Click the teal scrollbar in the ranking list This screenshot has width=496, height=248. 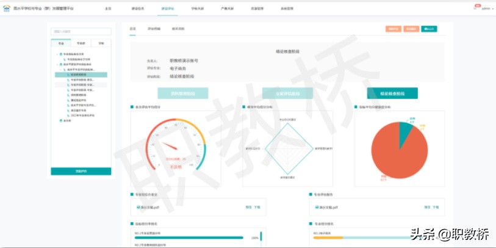(x=261, y=236)
